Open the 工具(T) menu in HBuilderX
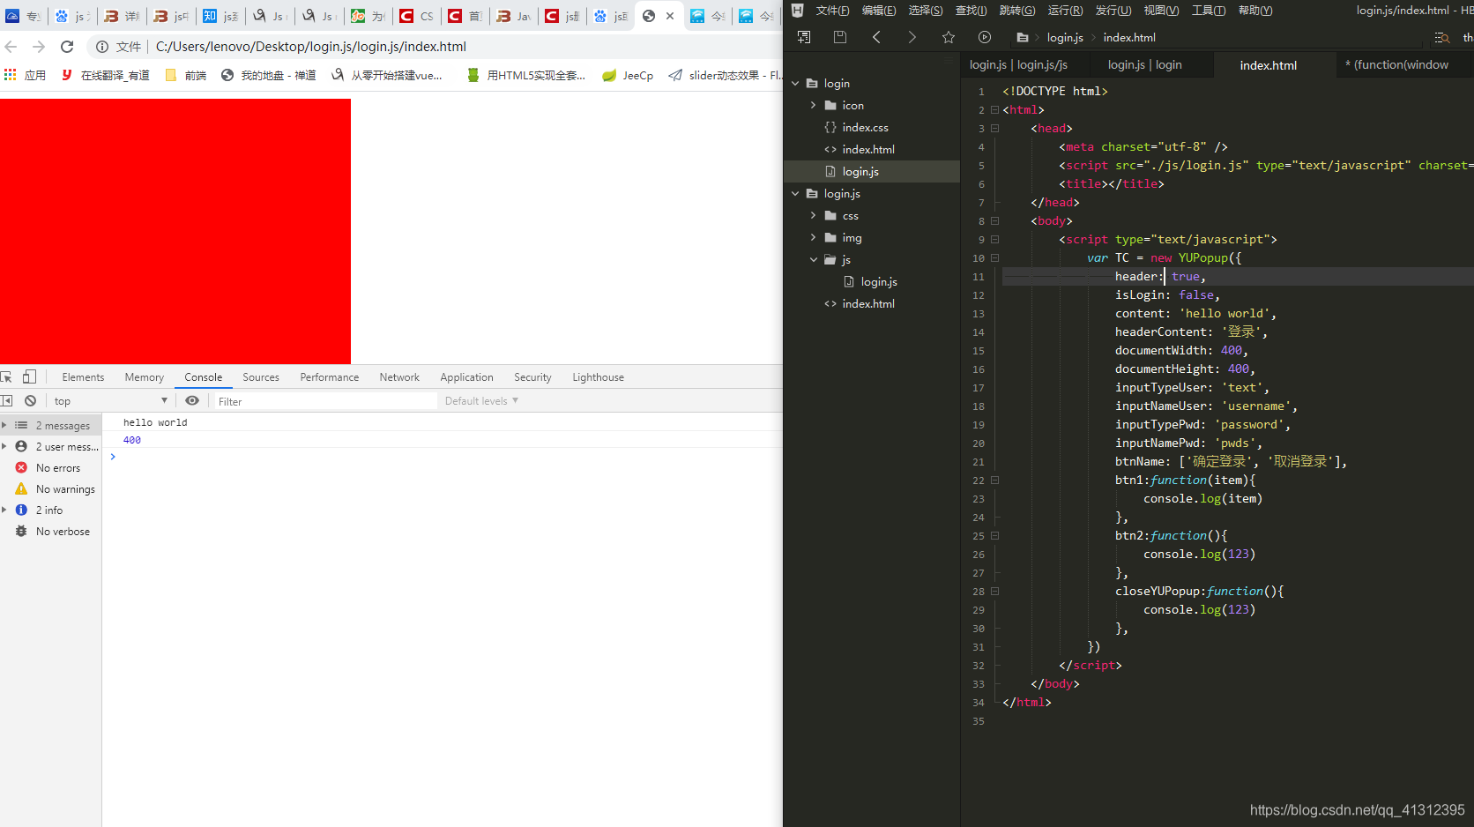The width and height of the screenshot is (1474, 827). [1209, 11]
